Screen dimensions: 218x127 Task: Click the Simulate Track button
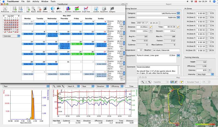click(193, 82)
